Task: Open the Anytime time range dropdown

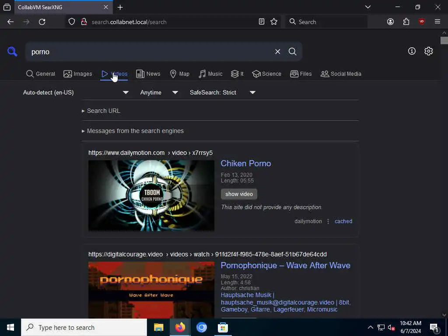Action: coord(159,92)
